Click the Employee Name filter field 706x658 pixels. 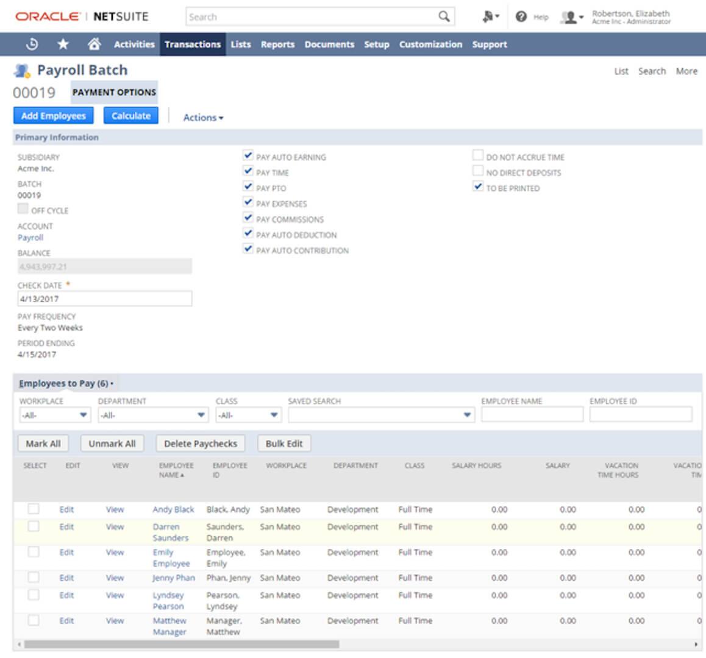[x=532, y=414]
